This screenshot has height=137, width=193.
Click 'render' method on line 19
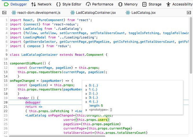23,98
